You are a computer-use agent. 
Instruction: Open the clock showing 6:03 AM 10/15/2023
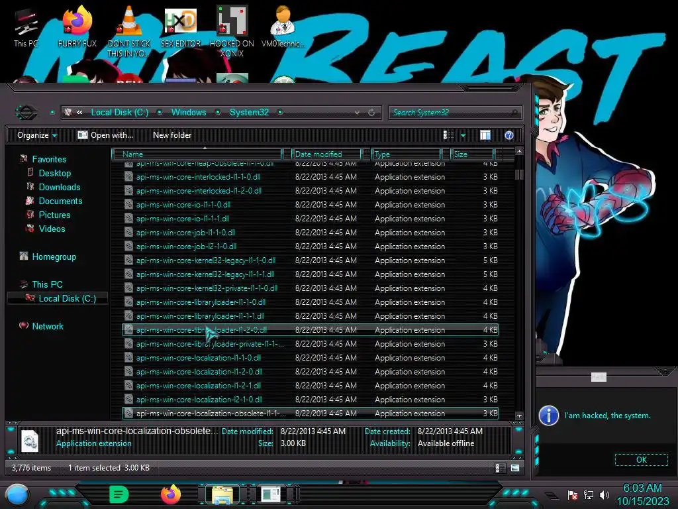(x=642, y=494)
